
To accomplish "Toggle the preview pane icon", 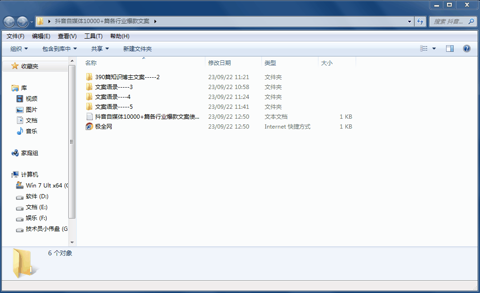I will [449, 49].
